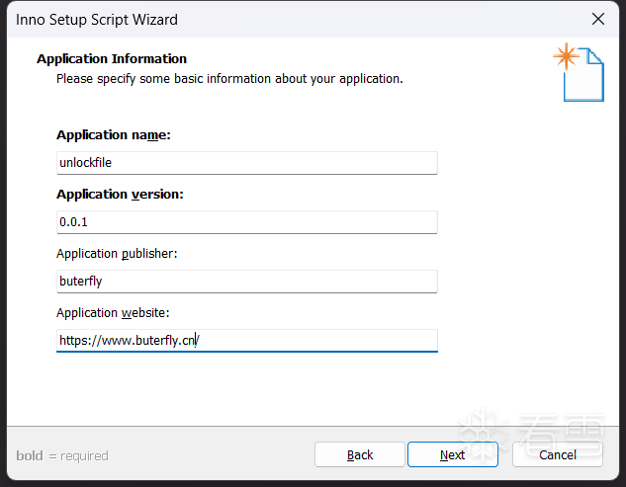Image resolution: width=626 pixels, height=487 pixels.
Task: Click the "Application publisher:" label
Action: (117, 254)
